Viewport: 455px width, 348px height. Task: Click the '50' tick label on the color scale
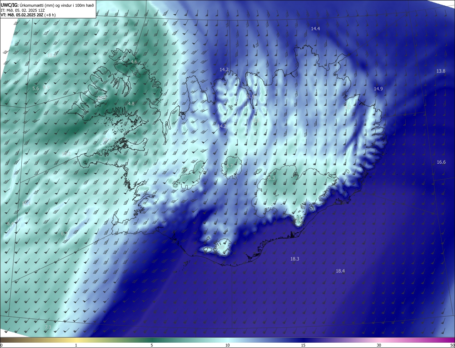click(452, 345)
